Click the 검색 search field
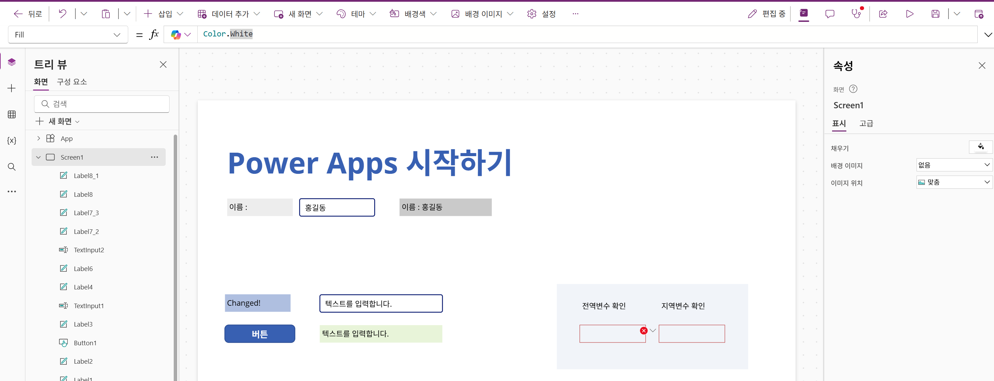The image size is (994, 381). 101,104
